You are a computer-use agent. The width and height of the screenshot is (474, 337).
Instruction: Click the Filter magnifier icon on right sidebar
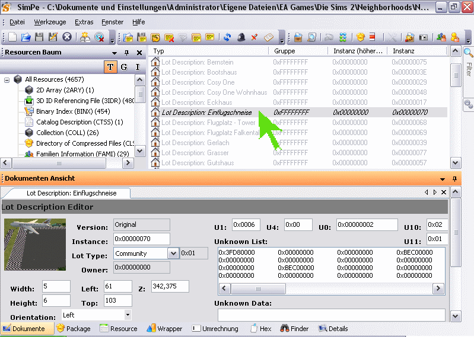click(467, 53)
